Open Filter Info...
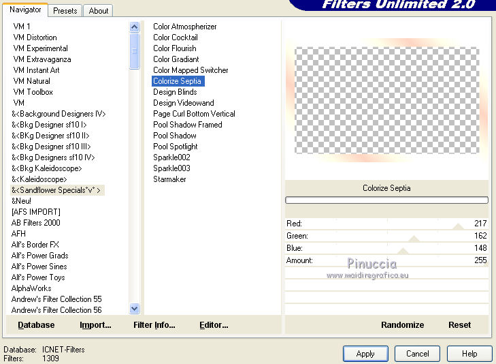The image size is (496, 364). click(x=154, y=325)
